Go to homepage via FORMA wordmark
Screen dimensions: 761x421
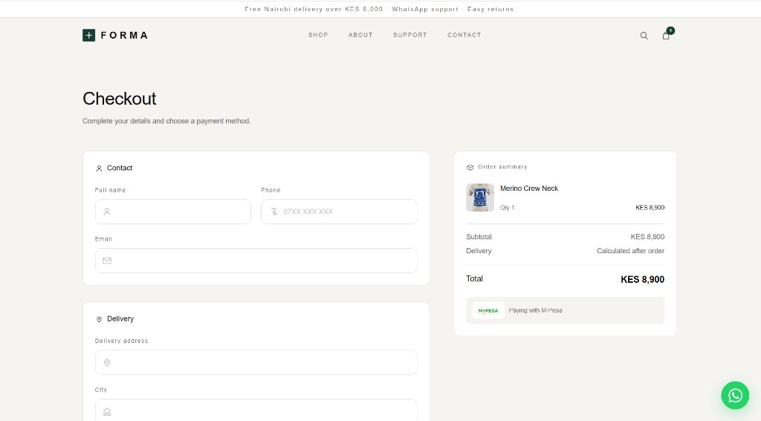pyautogui.click(x=124, y=35)
